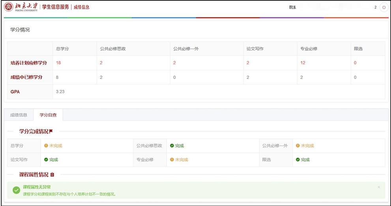
Task: Click the 院系 label in header
Action: 292,8
